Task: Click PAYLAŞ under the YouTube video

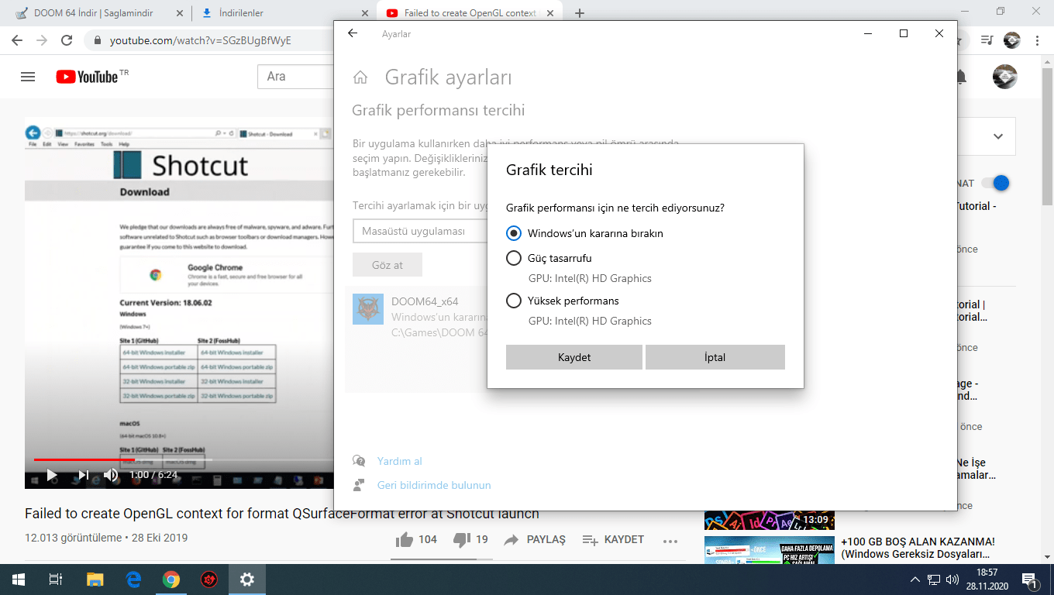Action: pyautogui.click(x=535, y=539)
